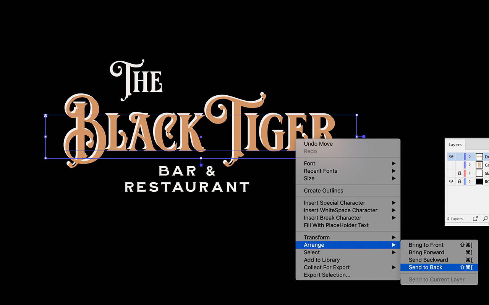489x305 pixels.
Task: Unlock the "BC" layer via its padlock icon
Action: (x=460, y=181)
